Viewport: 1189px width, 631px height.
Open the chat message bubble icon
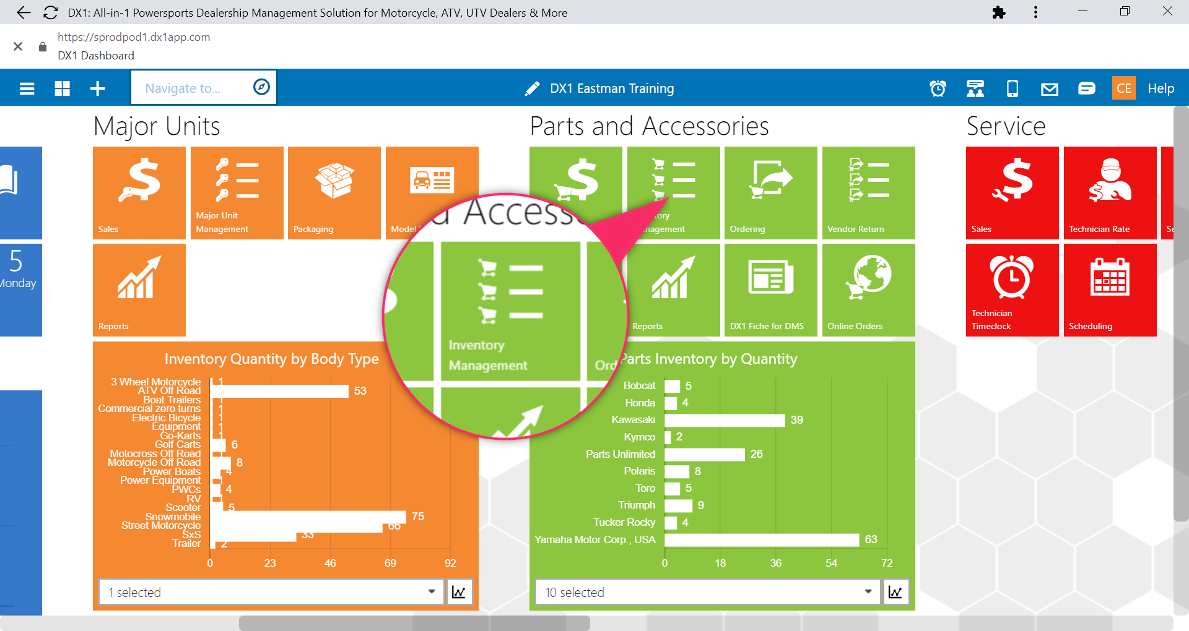click(x=1087, y=88)
